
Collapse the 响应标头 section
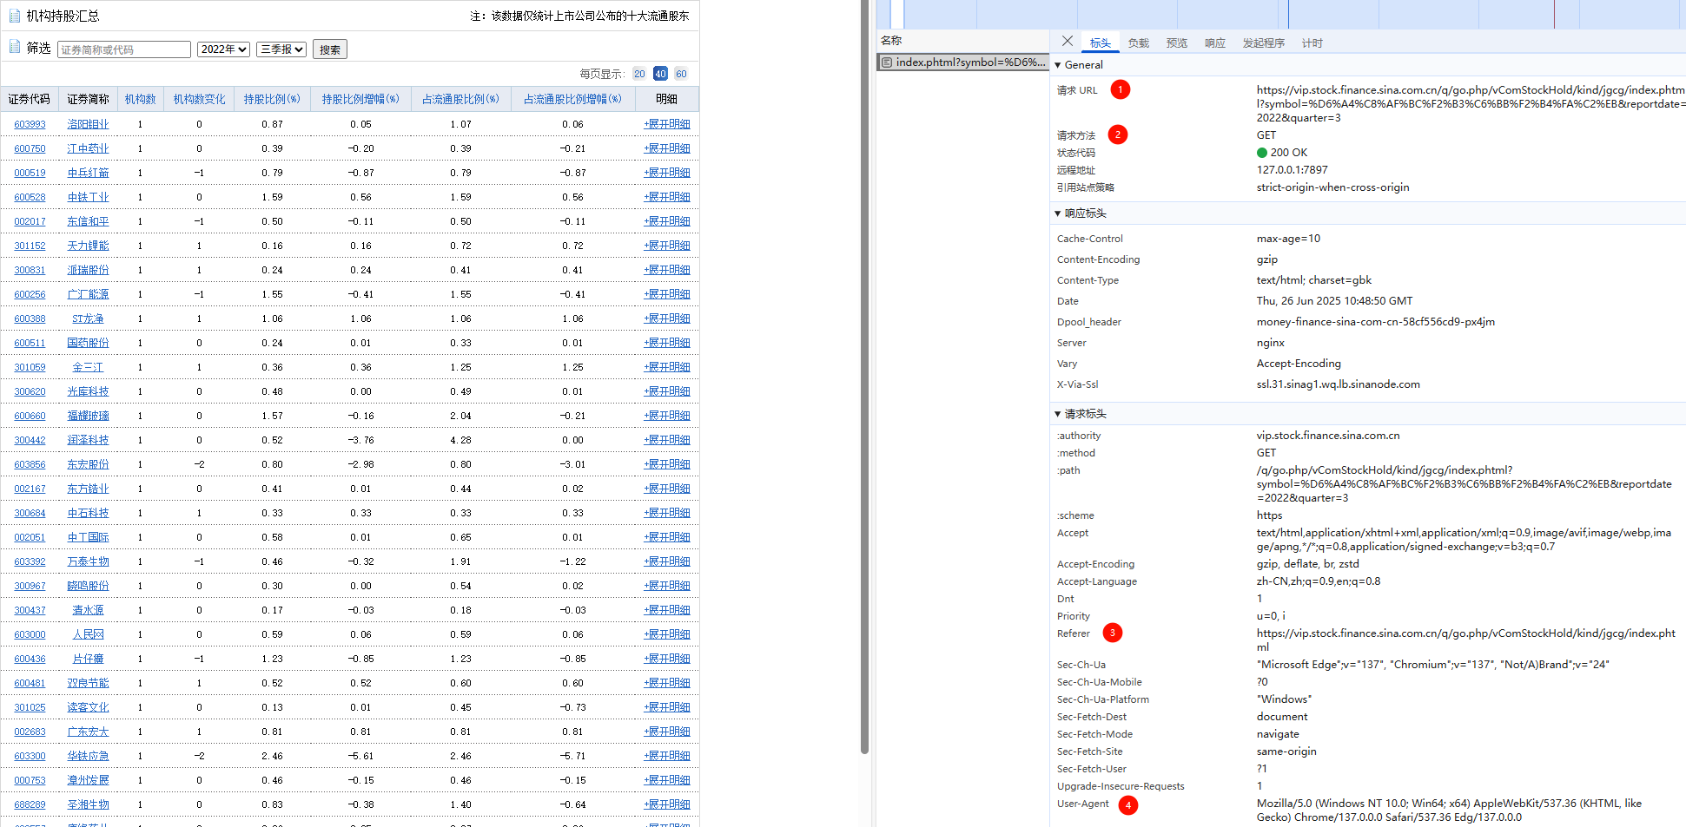coord(1058,213)
